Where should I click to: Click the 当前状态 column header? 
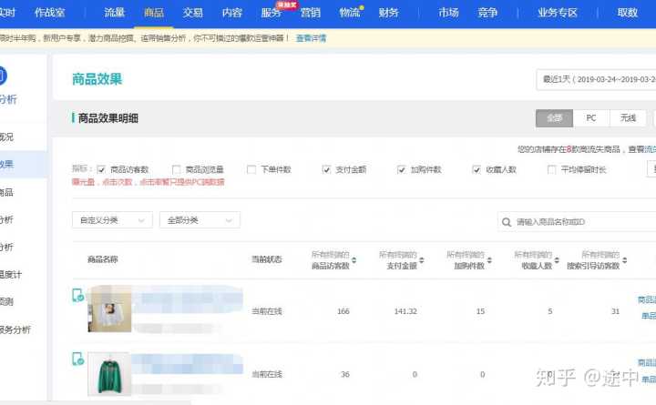pos(266,259)
